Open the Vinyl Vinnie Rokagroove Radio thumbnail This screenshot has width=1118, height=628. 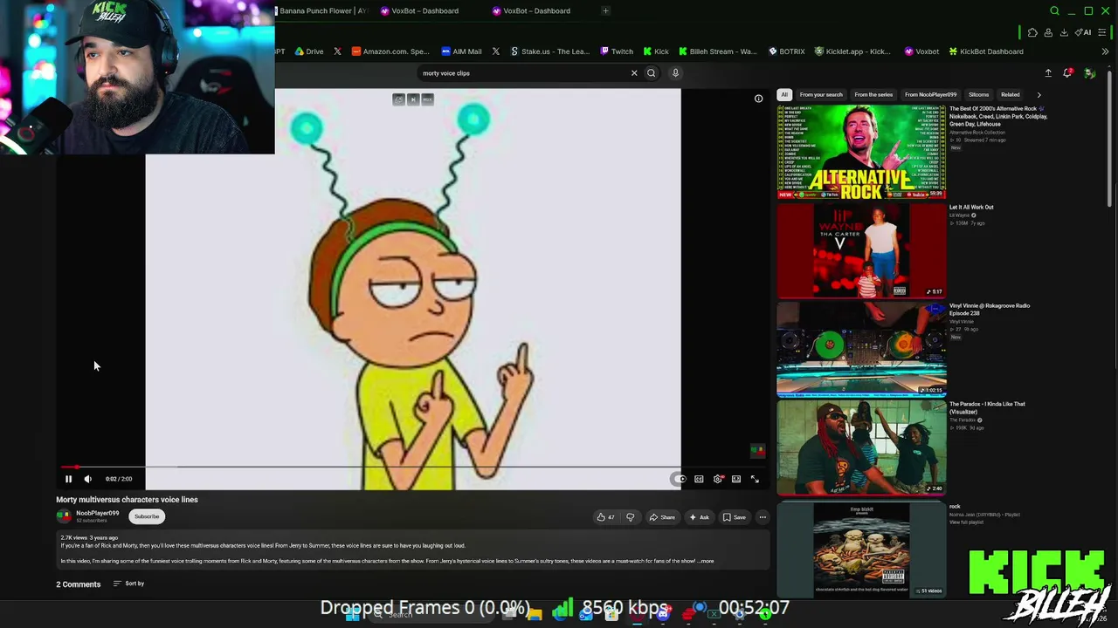861,349
